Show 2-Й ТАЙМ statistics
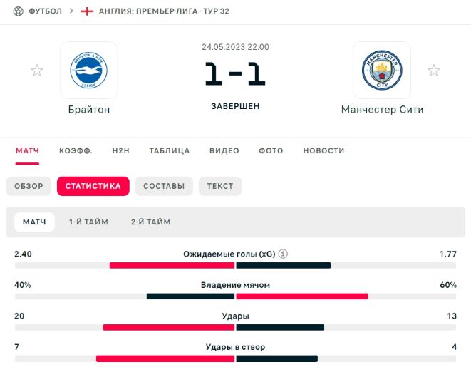Viewport: 471px width, 367px height. pyautogui.click(x=150, y=222)
